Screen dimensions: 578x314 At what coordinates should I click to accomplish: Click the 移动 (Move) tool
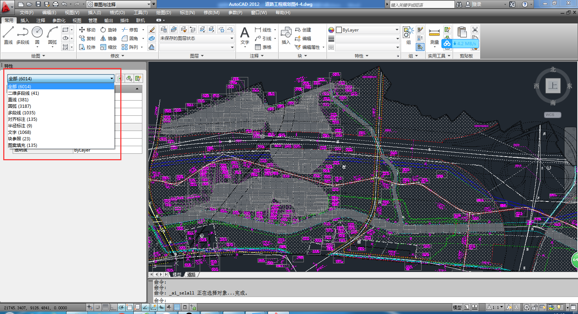[x=87, y=30]
